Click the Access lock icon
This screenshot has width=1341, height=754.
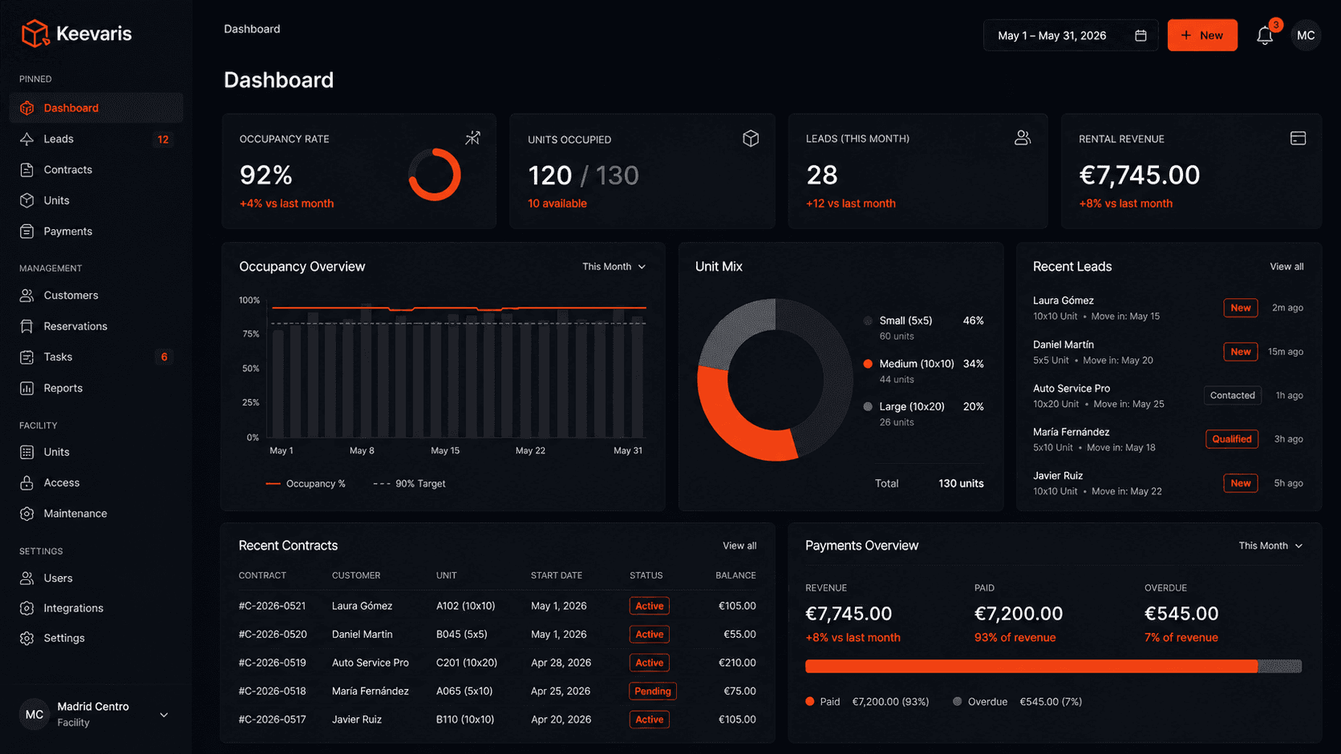27,483
